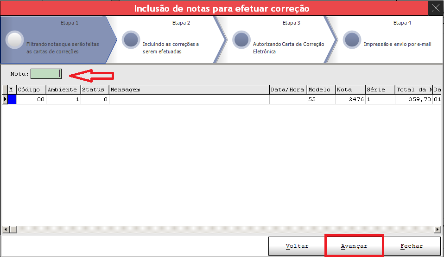Click the Modelo column header
The height and width of the screenshot is (257, 444).
coord(321,90)
